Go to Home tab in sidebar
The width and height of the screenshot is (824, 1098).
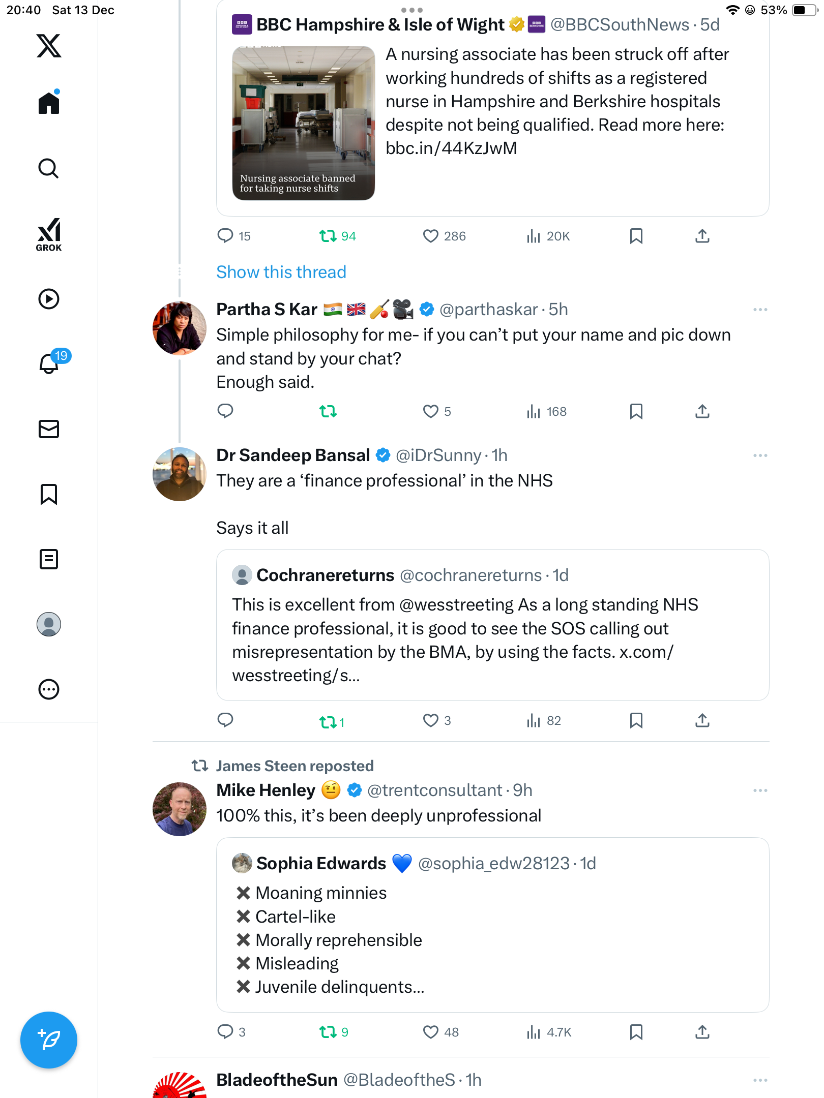49,103
